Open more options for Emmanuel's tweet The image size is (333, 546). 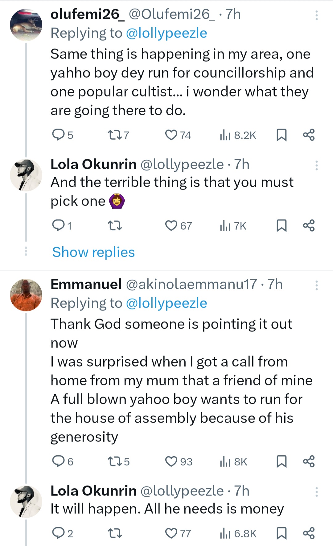(x=316, y=285)
